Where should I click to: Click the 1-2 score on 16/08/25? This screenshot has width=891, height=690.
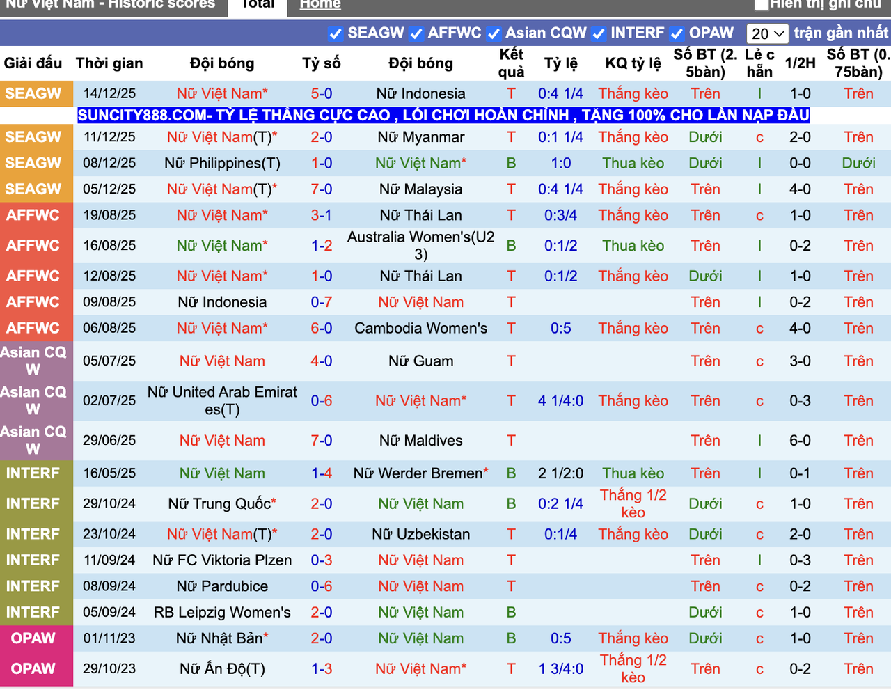[322, 246]
